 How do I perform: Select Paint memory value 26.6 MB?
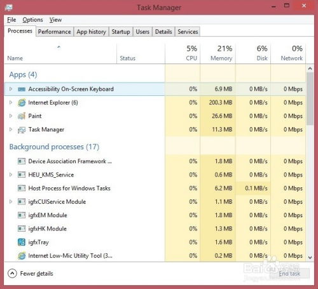(222, 116)
